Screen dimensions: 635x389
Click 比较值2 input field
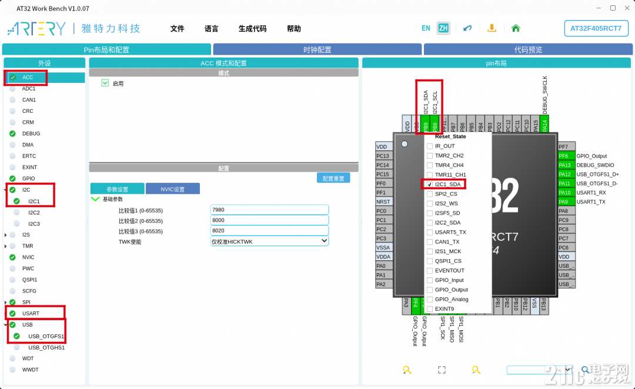pyautogui.click(x=269, y=220)
